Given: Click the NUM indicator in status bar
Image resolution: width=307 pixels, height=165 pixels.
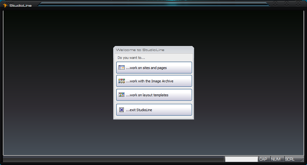Looking at the screenshot, I should tap(277, 159).
